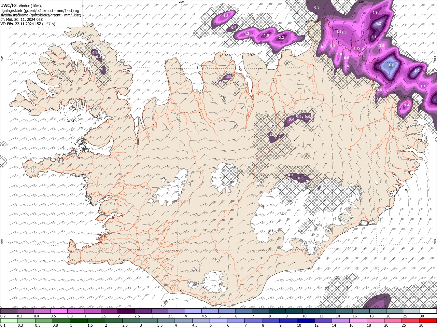Image resolution: width=437 pixels, height=328 pixels.
Task: Click the initial time 'IT: Mið. 20. 11. 2024 06Z'
Action: (x=22, y=19)
